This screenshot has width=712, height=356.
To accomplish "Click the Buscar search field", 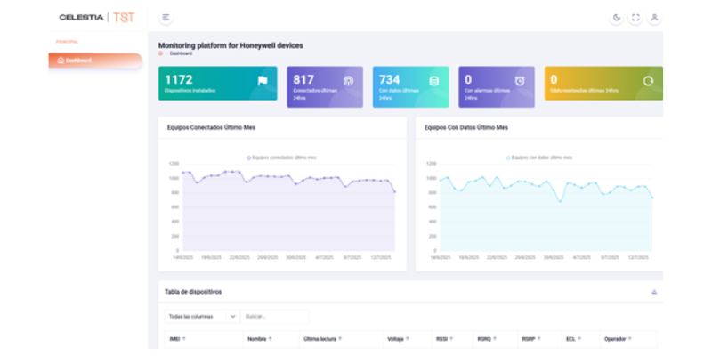I will point(275,316).
